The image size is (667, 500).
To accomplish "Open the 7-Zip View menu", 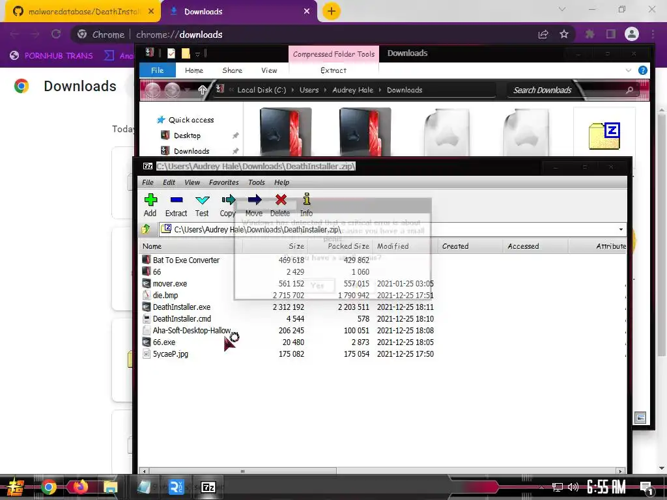I will (x=192, y=182).
